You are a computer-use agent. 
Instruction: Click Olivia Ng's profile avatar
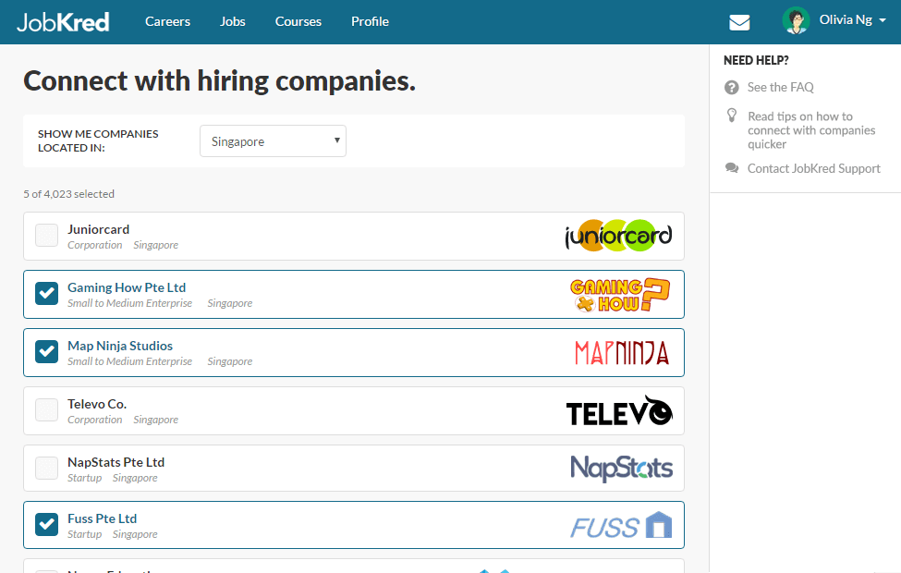click(796, 20)
